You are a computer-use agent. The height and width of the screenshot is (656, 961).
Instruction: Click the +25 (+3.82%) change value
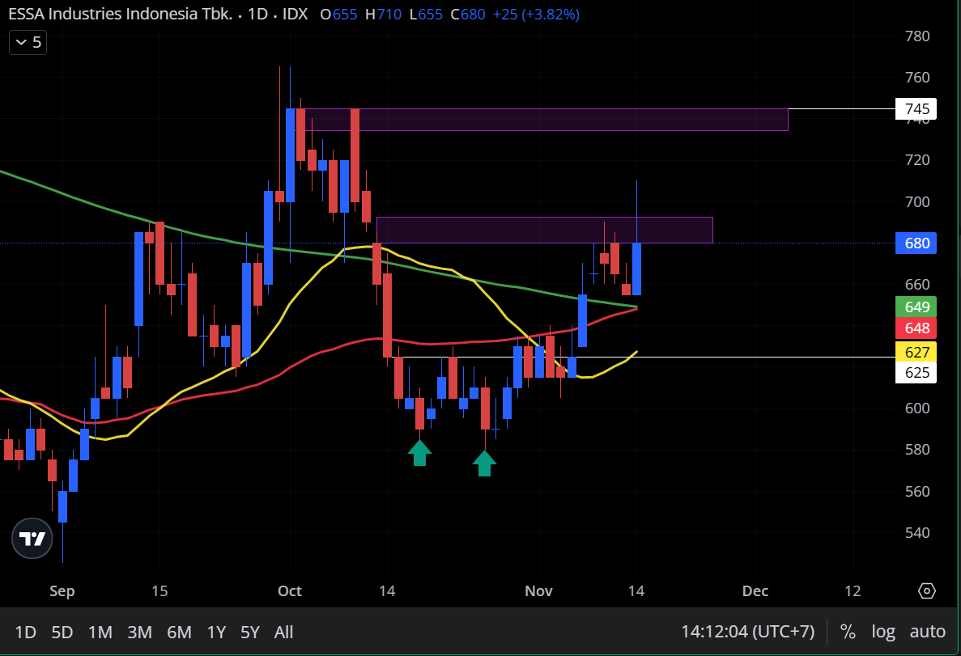536,14
